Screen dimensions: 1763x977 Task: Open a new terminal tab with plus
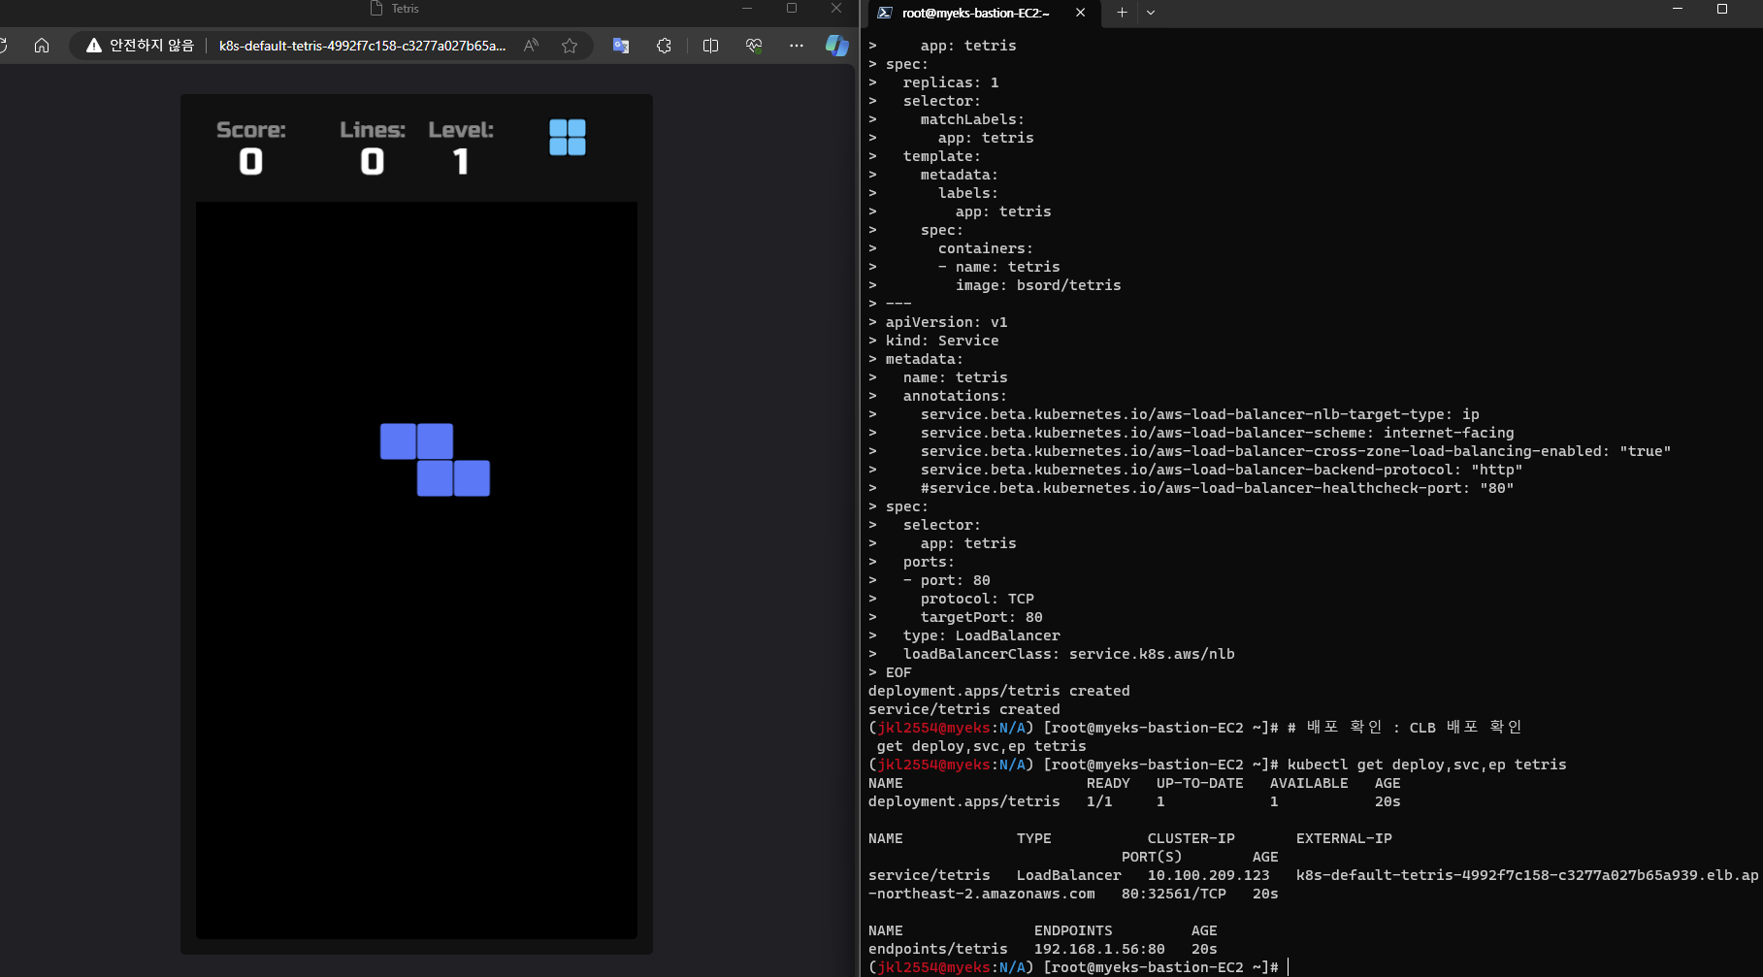click(1122, 13)
